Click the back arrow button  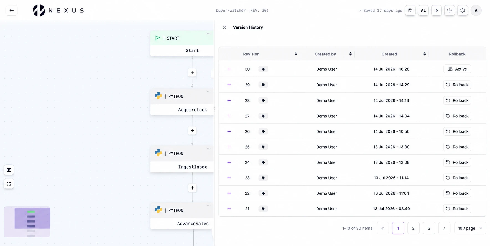pos(11,11)
